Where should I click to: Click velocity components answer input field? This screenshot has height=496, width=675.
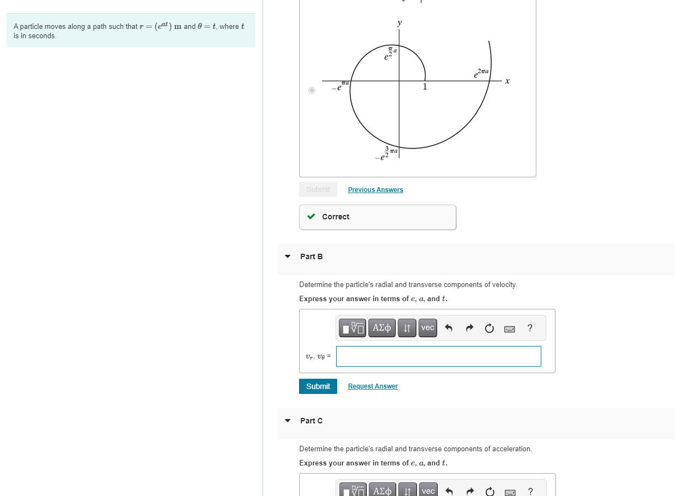tap(439, 356)
